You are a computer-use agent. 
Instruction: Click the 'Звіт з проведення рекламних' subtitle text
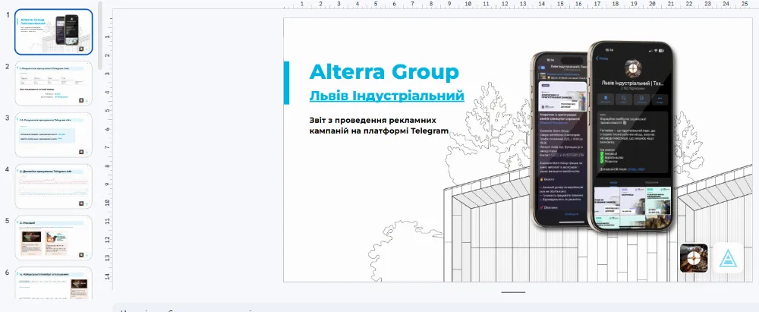tap(373, 120)
